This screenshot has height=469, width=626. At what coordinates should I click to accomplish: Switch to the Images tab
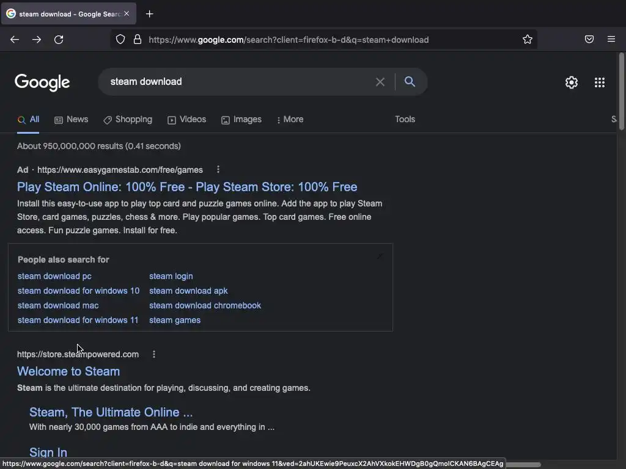point(241,120)
